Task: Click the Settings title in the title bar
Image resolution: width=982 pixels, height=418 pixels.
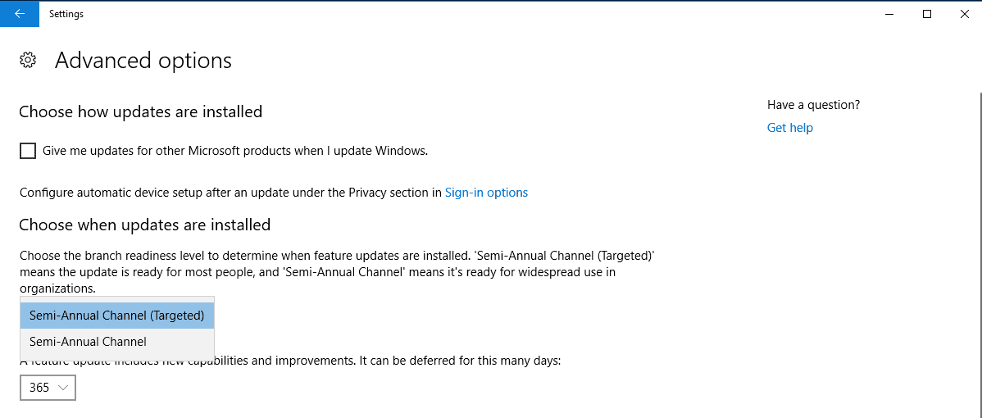Action: click(66, 14)
